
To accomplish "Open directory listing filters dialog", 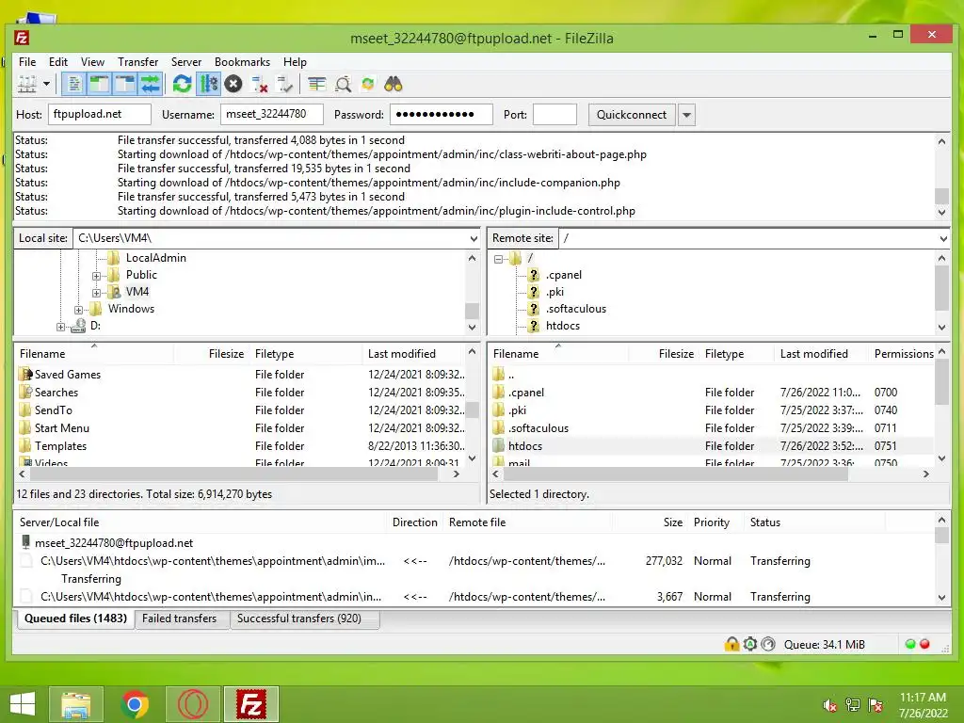I will click(x=317, y=84).
